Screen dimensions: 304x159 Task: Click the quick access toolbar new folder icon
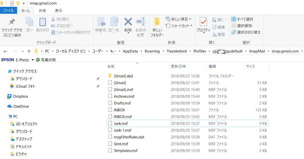pos(18,3)
